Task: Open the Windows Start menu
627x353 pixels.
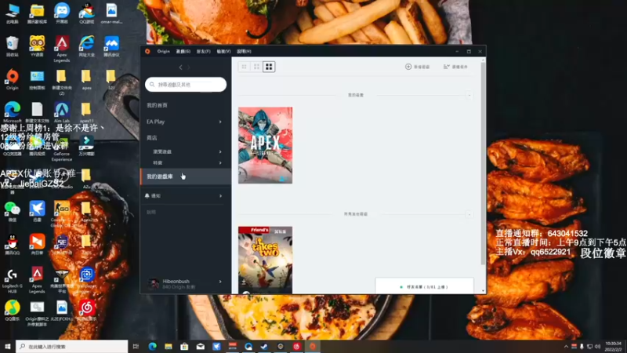Action: click(8, 346)
